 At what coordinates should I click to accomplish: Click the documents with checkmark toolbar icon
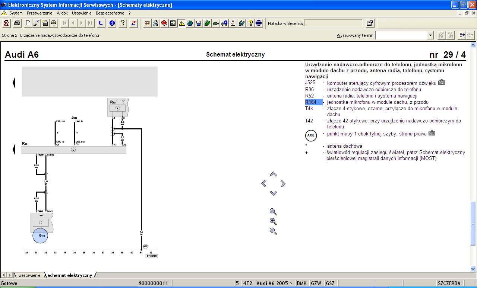[37, 23]
